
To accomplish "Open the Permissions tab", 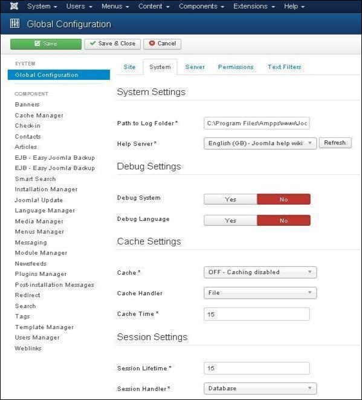I will (236, 67).
